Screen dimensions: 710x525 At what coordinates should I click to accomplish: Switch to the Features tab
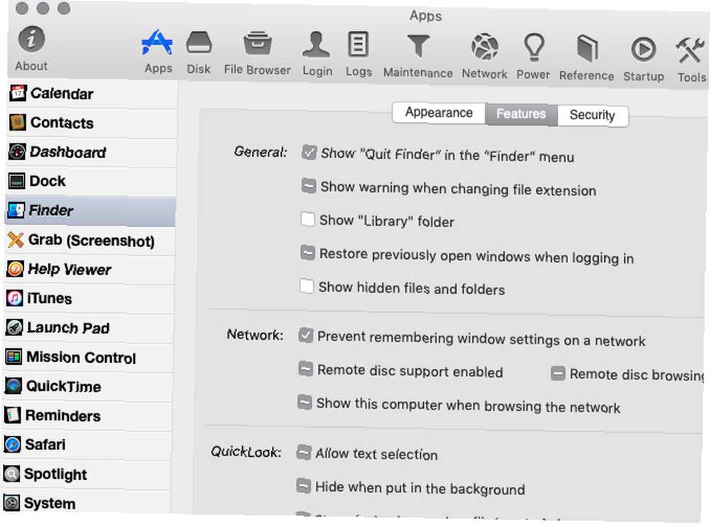[521, 114]
